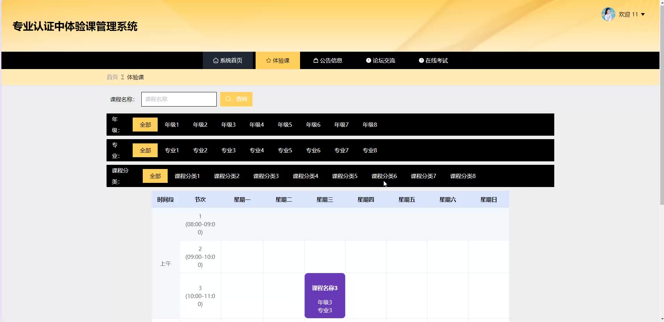Click the home icon in navigation bar
664x322 pixels.
point(216,60)
